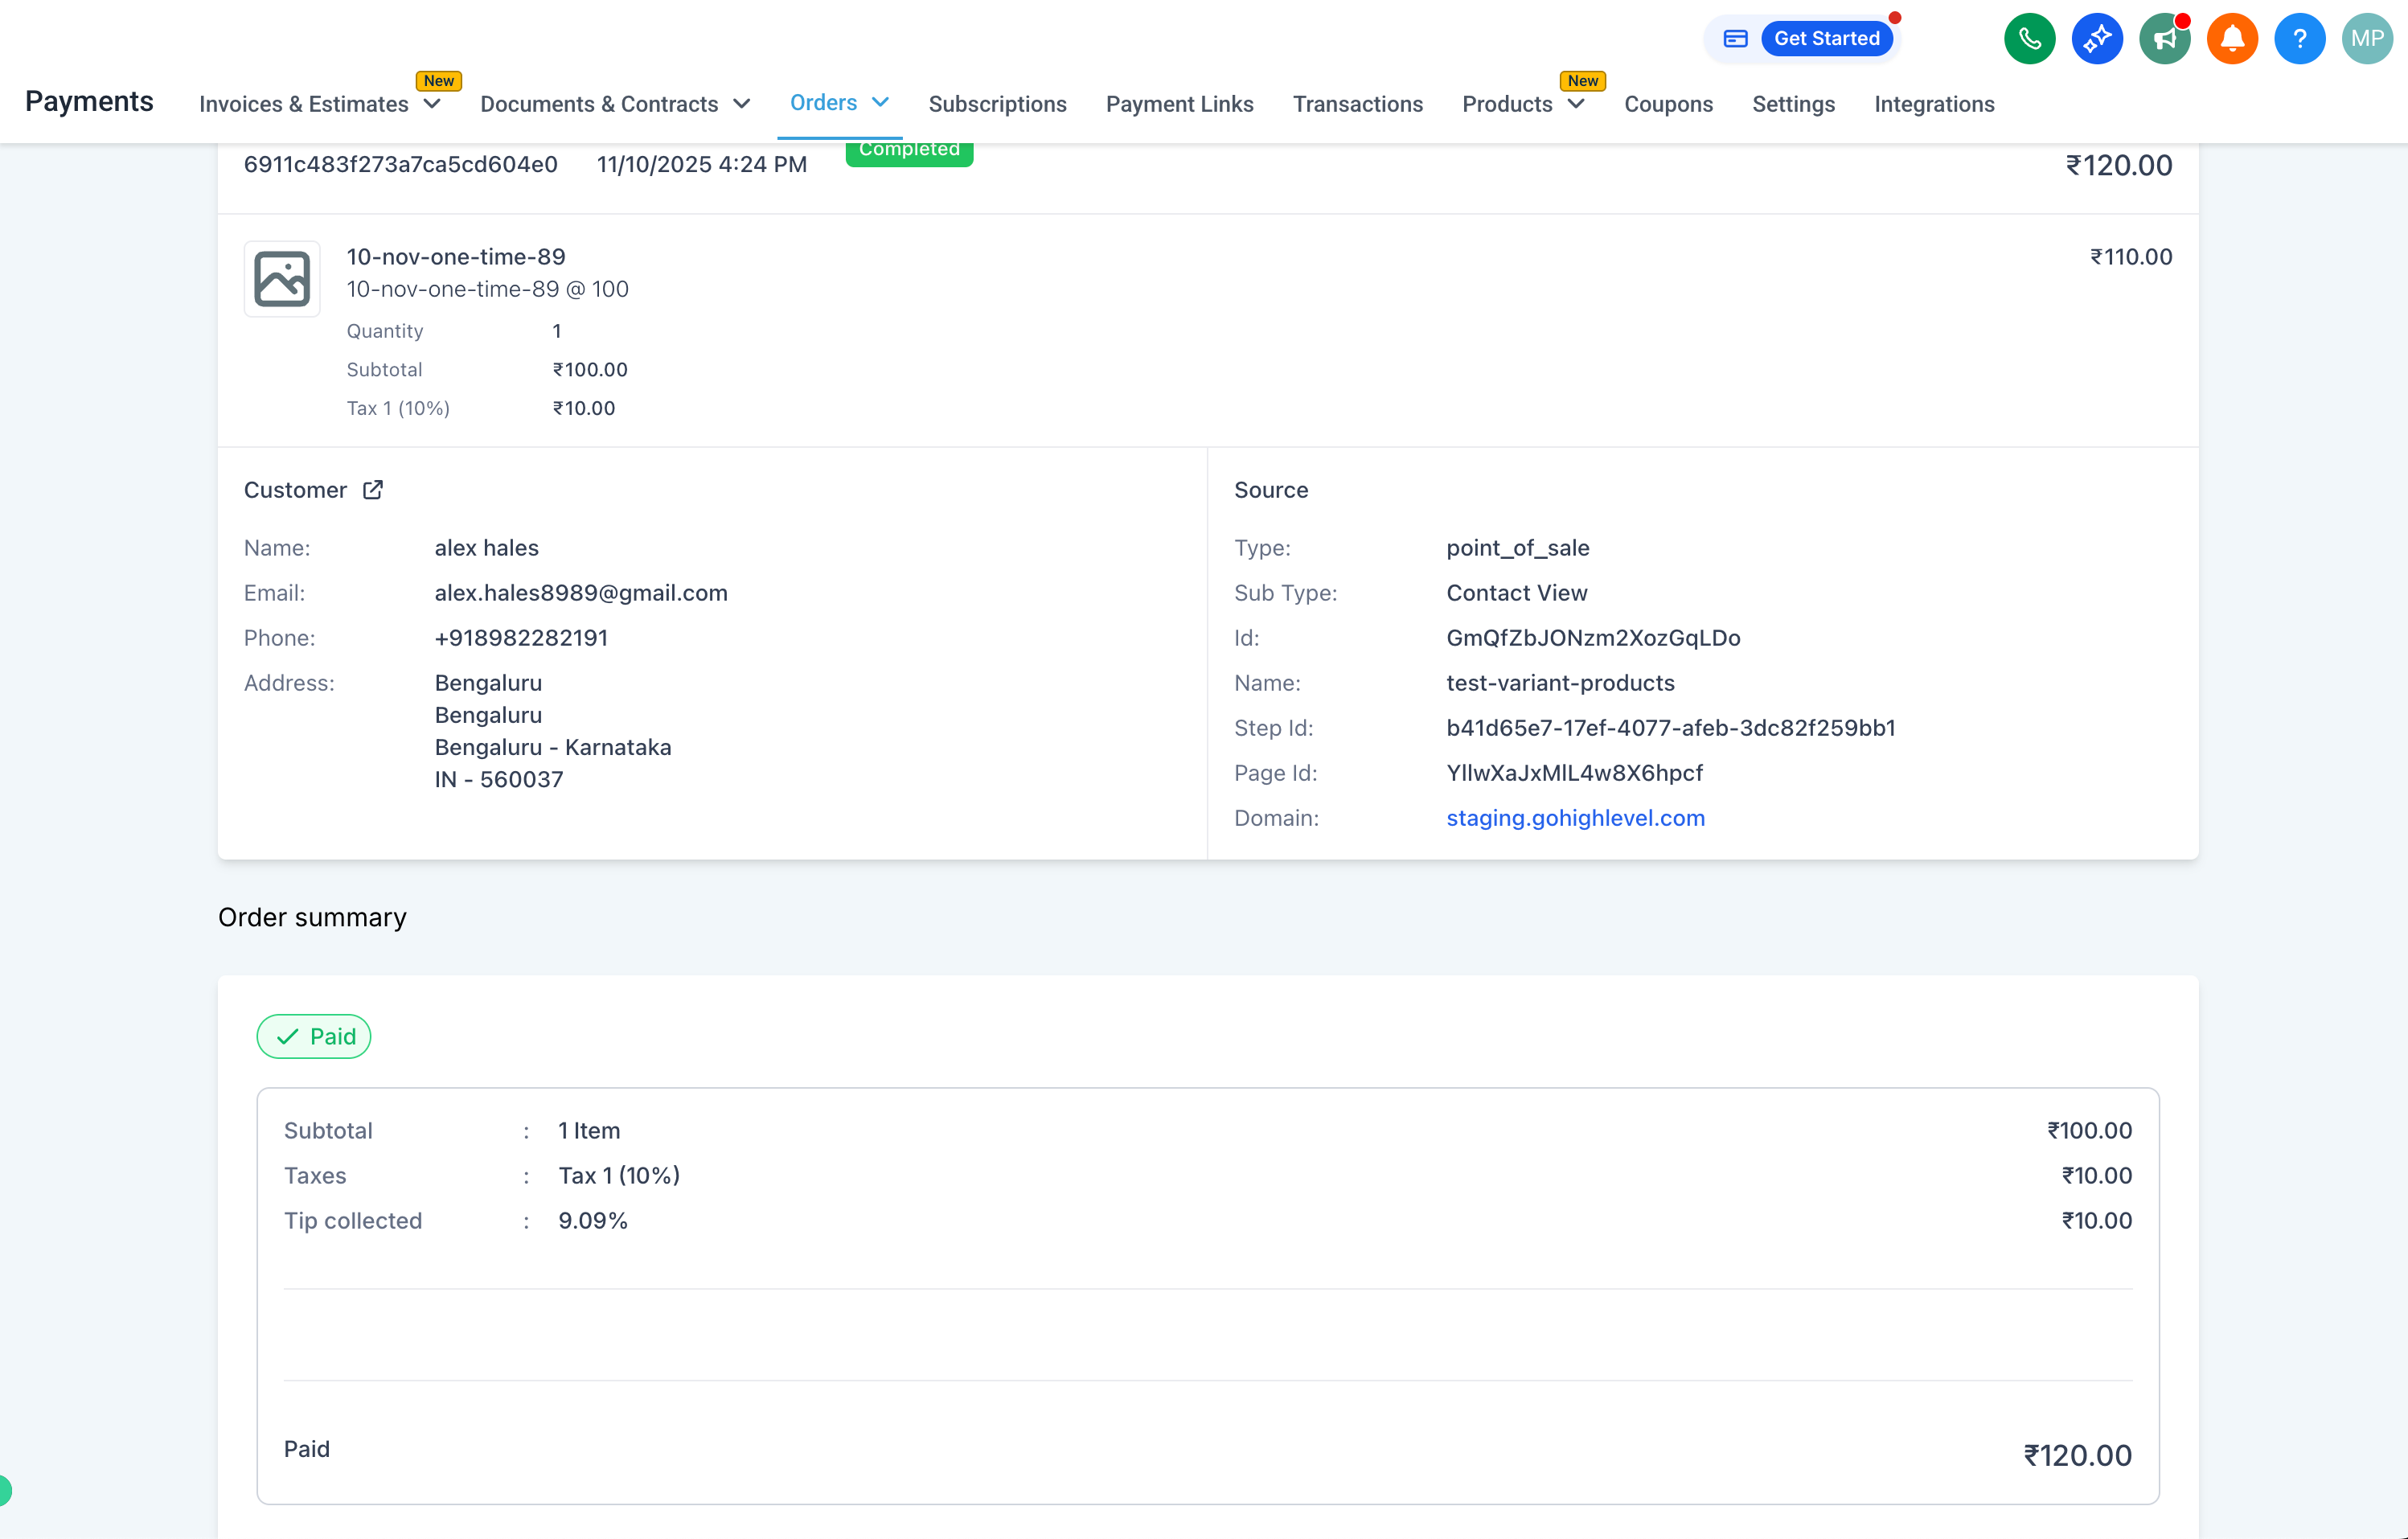Open the staging.gohighlevel.com domain link
Viewport: 2408px width, 1539px height.
point(1575,818)
